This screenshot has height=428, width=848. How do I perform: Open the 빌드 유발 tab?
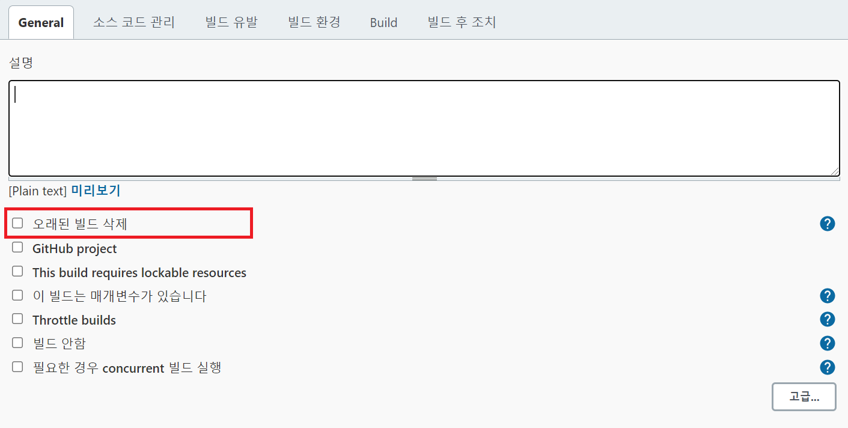pyautogui.click(x=231, y=22)
